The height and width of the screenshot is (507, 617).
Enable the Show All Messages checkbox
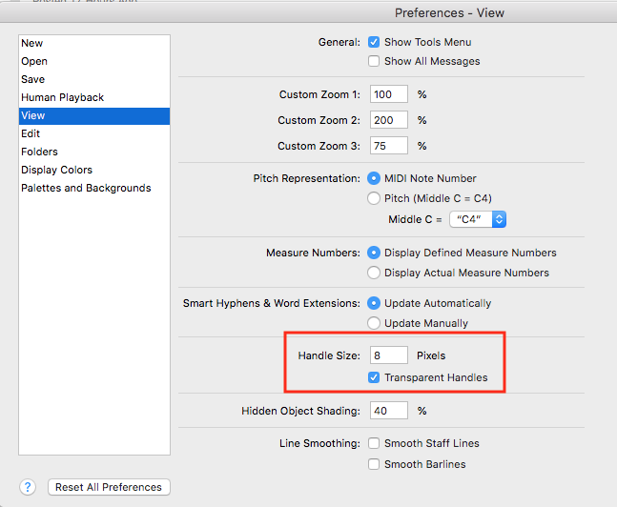(x=375, y=61)
